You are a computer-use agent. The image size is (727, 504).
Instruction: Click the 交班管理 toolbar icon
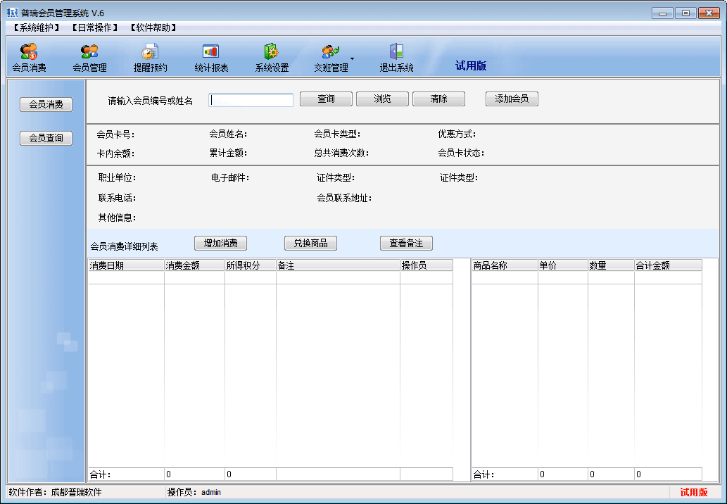point(331,52)
